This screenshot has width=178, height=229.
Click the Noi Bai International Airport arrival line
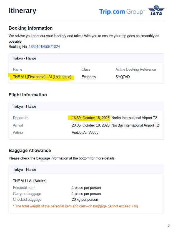click(x=115, y=125)
